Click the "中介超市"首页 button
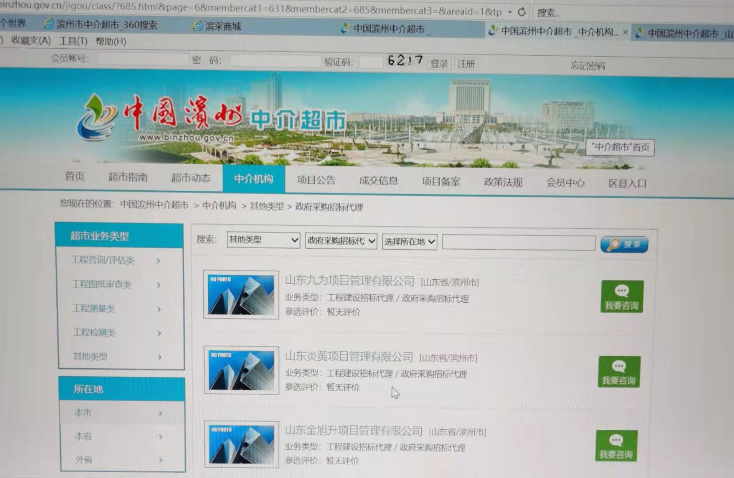Screen dimensions: 734x478 pyautogui.click(x=620, y=147)
